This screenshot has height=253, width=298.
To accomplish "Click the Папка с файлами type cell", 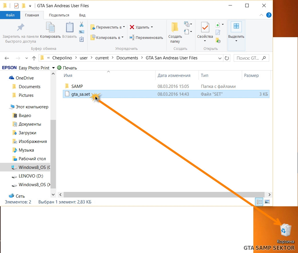I will click(218, 86).
